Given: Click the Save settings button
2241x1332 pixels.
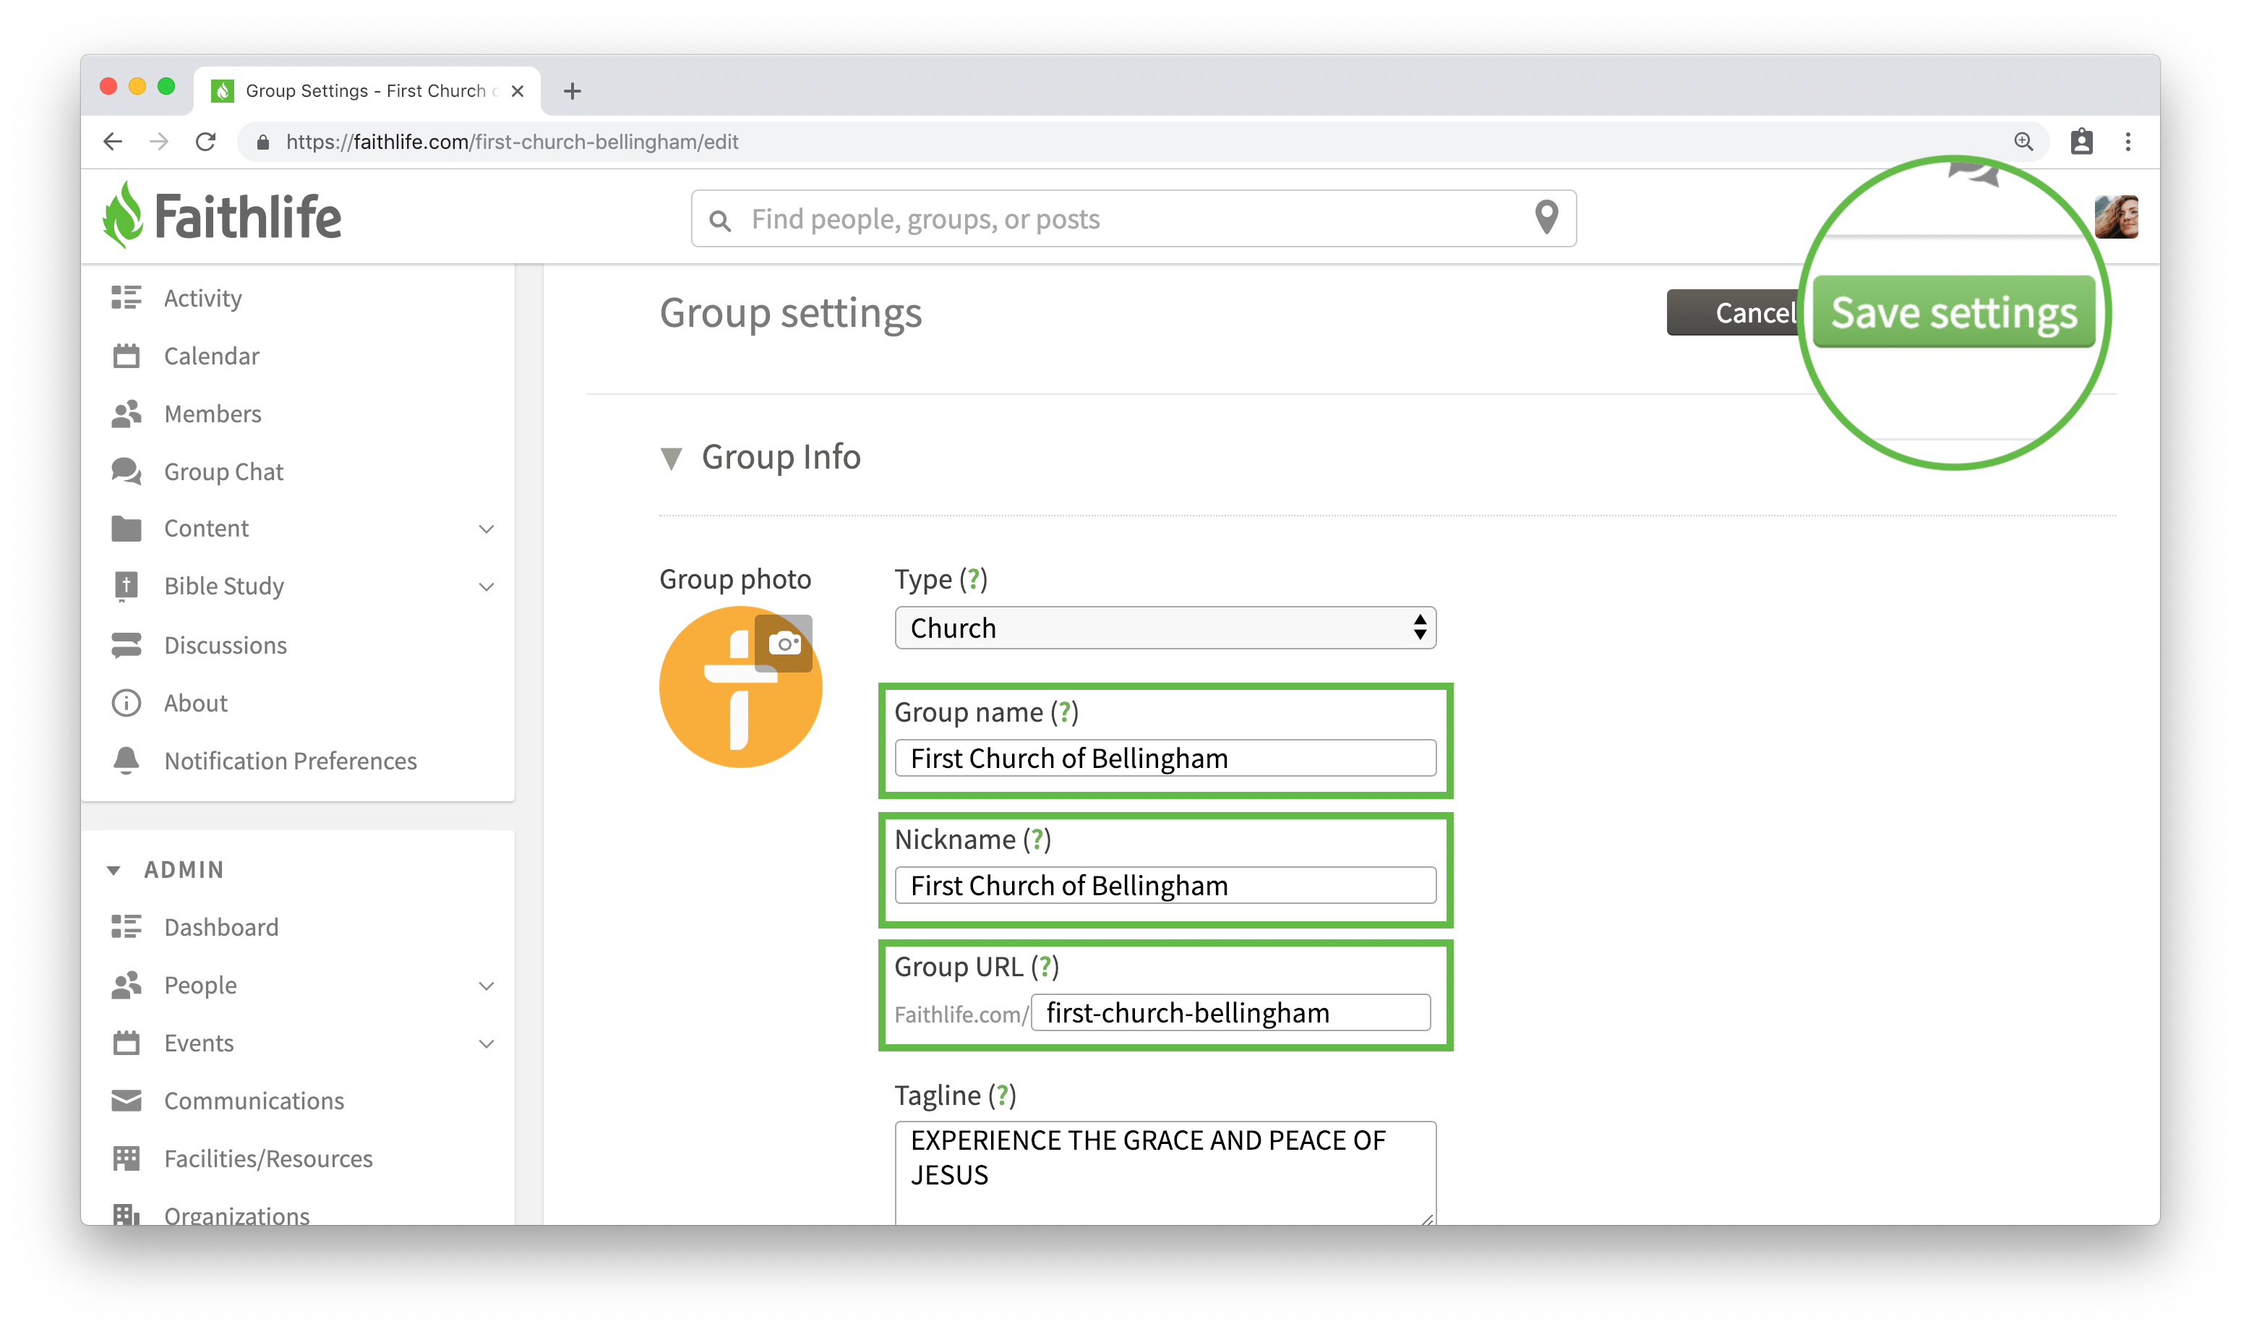Looking at the screenshot, I should click(1953, 312).
